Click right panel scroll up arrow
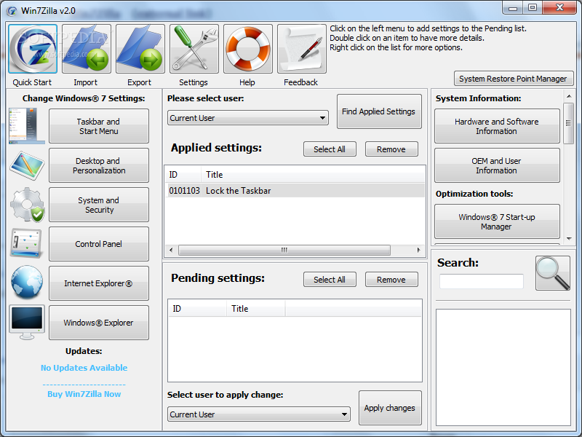 [569, 97]
